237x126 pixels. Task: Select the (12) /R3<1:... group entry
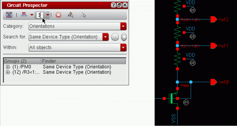point(26,73)
